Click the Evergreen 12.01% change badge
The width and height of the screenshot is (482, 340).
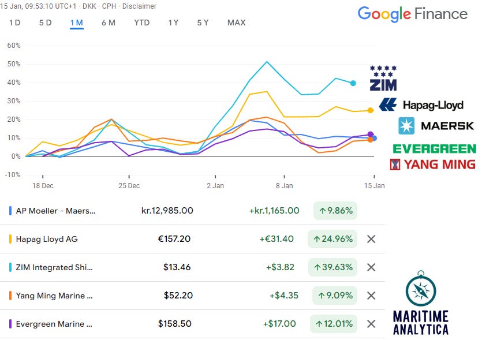334,324
